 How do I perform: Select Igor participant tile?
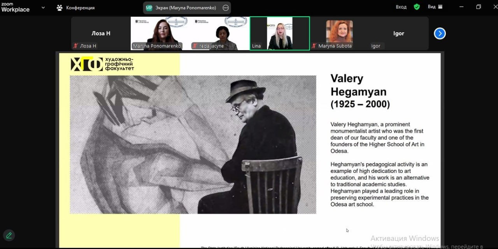(x=399, y=33)
